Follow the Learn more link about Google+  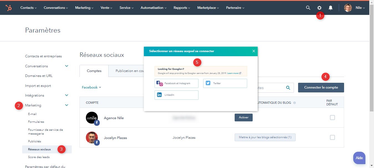(234, 73)
